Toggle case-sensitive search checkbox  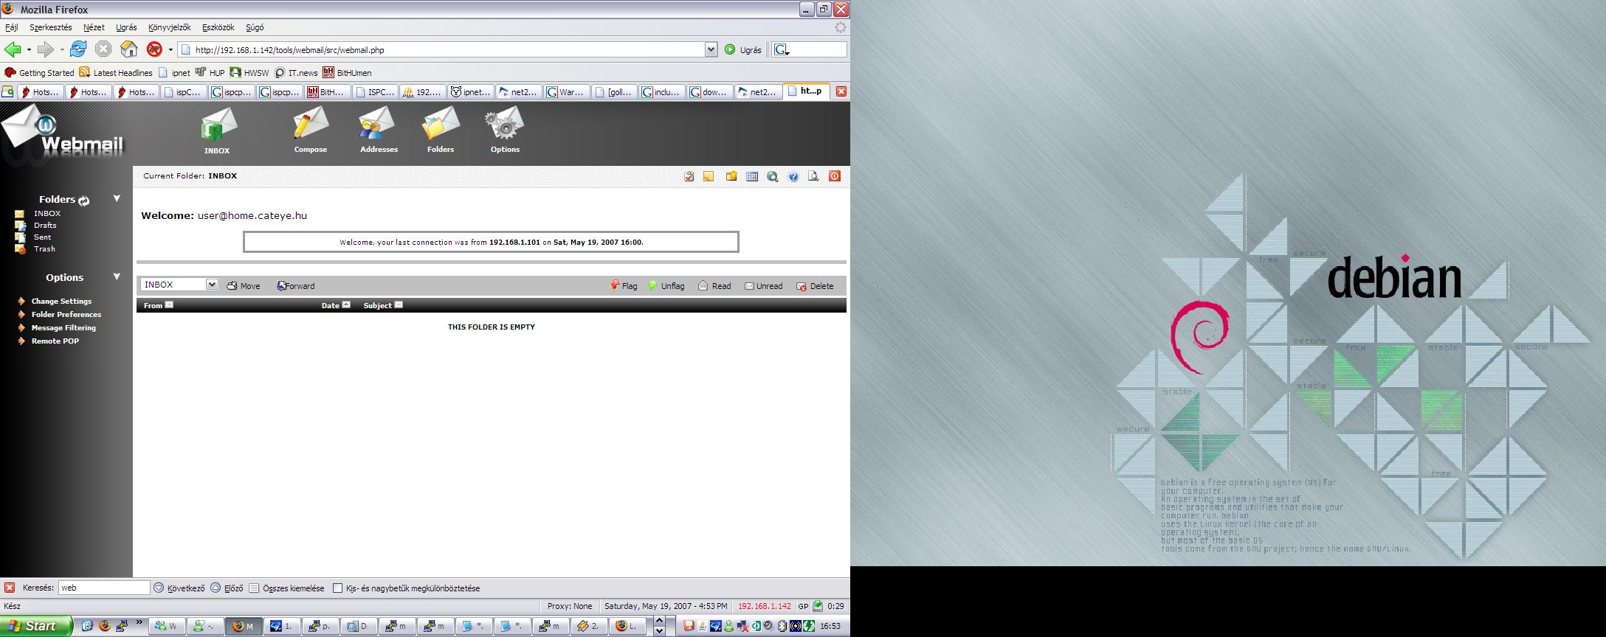tap(338, 588)
